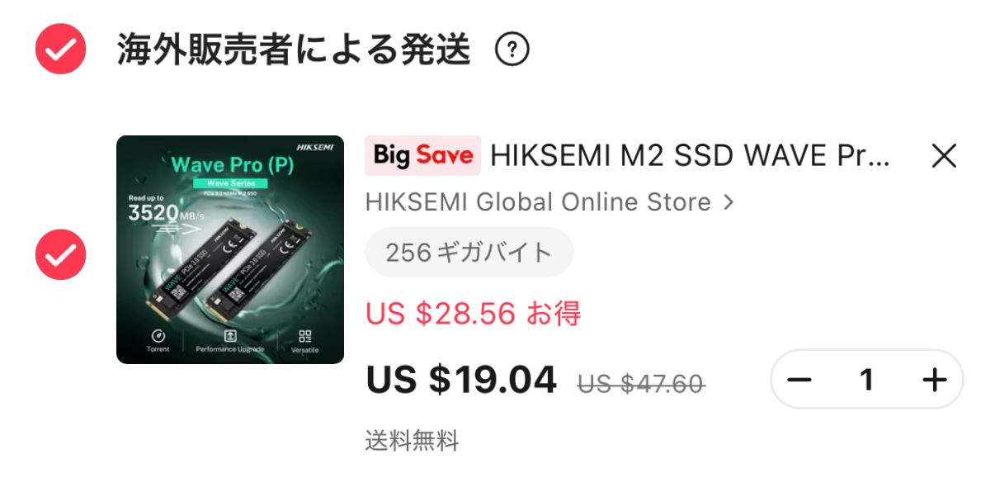Click the 送料無料 free shipping label
Screen dimensions: 995x478
point(412,440)
